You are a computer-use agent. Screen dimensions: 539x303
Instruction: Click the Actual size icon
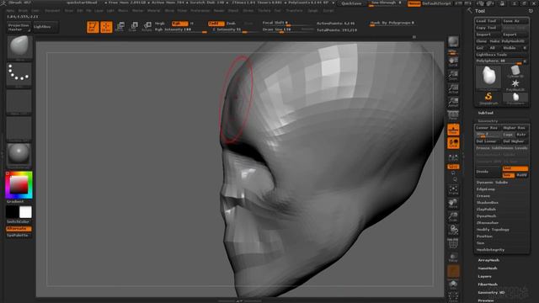[453, 88]
